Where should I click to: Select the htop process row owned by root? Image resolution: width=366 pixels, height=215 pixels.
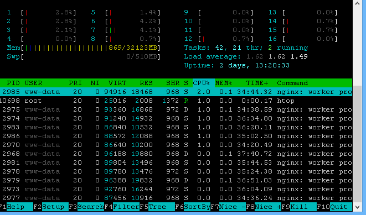(176, 101)
